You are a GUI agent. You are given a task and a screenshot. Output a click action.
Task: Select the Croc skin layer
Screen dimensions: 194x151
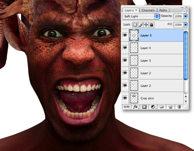152,98
